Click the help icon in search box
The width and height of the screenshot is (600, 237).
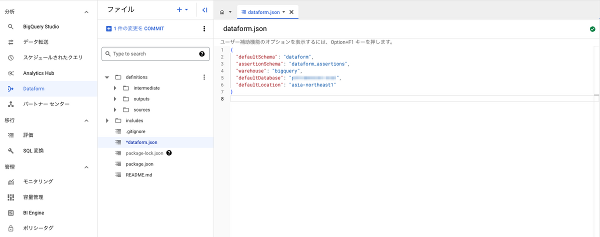pyautogui.click(x=202, y=54)
